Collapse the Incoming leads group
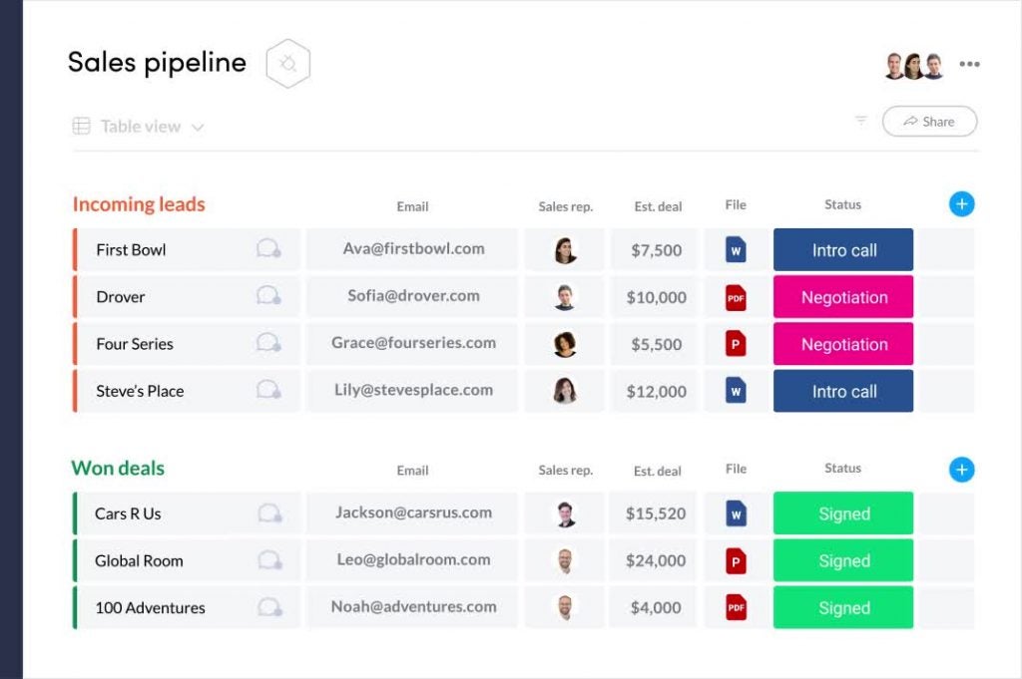Screen dimensions: 1022x679 [x=139, y=203]
